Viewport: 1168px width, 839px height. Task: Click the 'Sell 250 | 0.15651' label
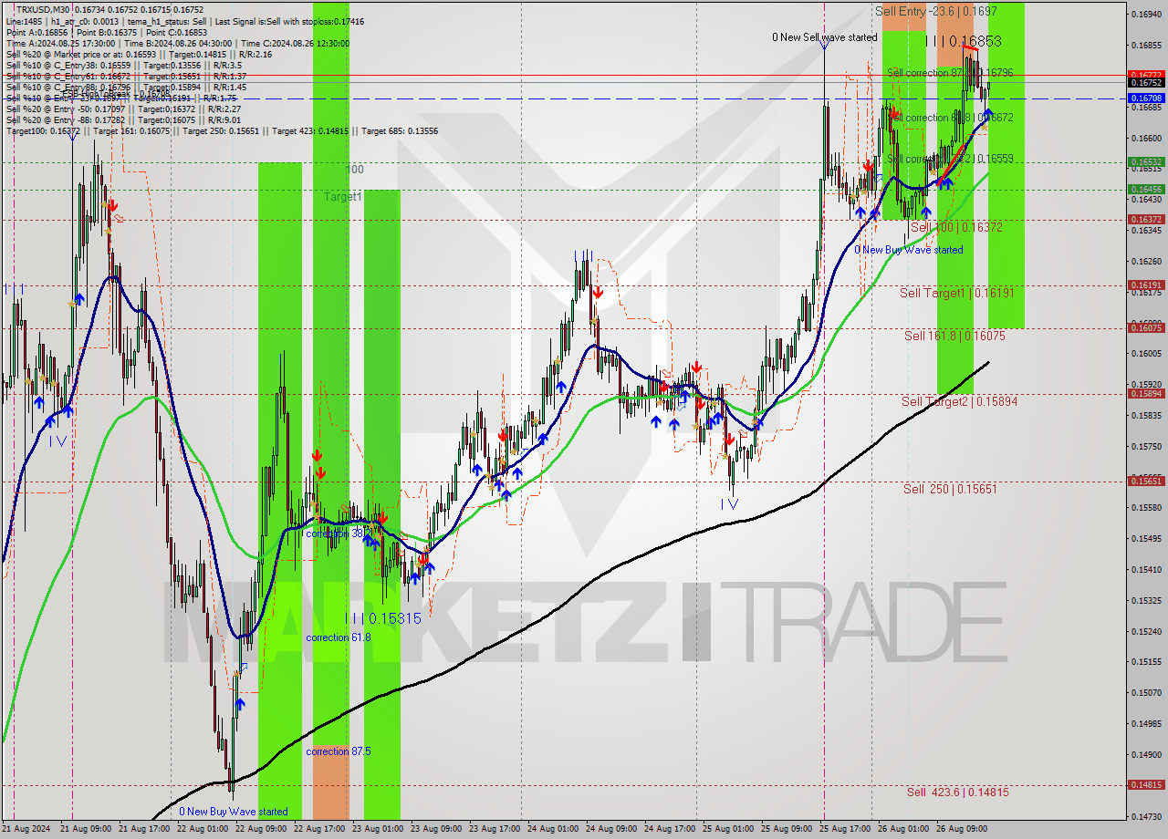(x=950, y=489)
